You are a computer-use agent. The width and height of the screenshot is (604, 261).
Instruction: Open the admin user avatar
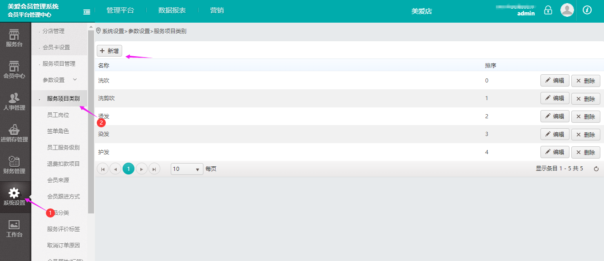[x=567, y=10]
